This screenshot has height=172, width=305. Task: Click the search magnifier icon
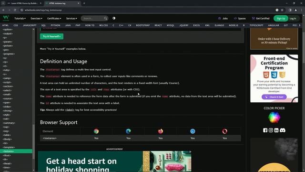point(105,18)
